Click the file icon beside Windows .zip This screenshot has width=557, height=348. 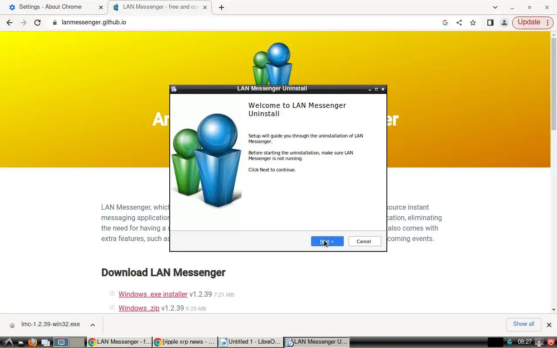coord(112,308)
